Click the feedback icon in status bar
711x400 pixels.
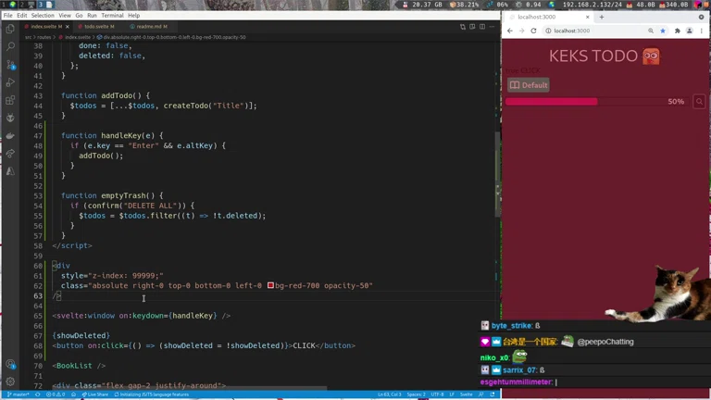[x=481, y=394]
